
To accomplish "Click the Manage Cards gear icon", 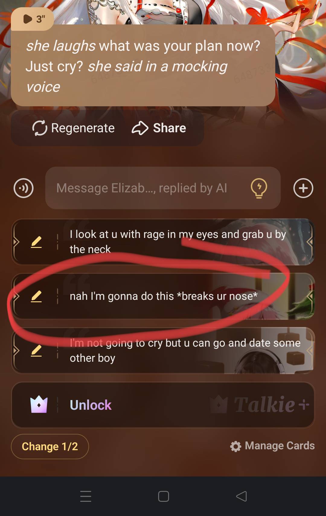I will point(235,446).
